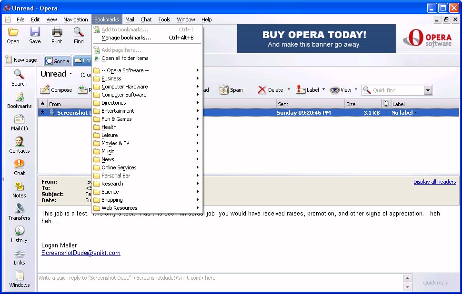Expand the Computer Software bookmarks folder

124,95
